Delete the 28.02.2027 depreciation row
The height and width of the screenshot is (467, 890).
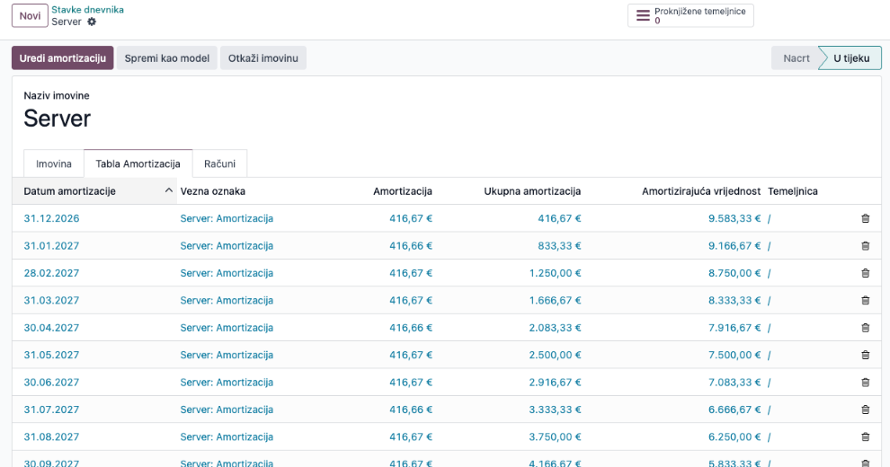[x=866, y=273]
